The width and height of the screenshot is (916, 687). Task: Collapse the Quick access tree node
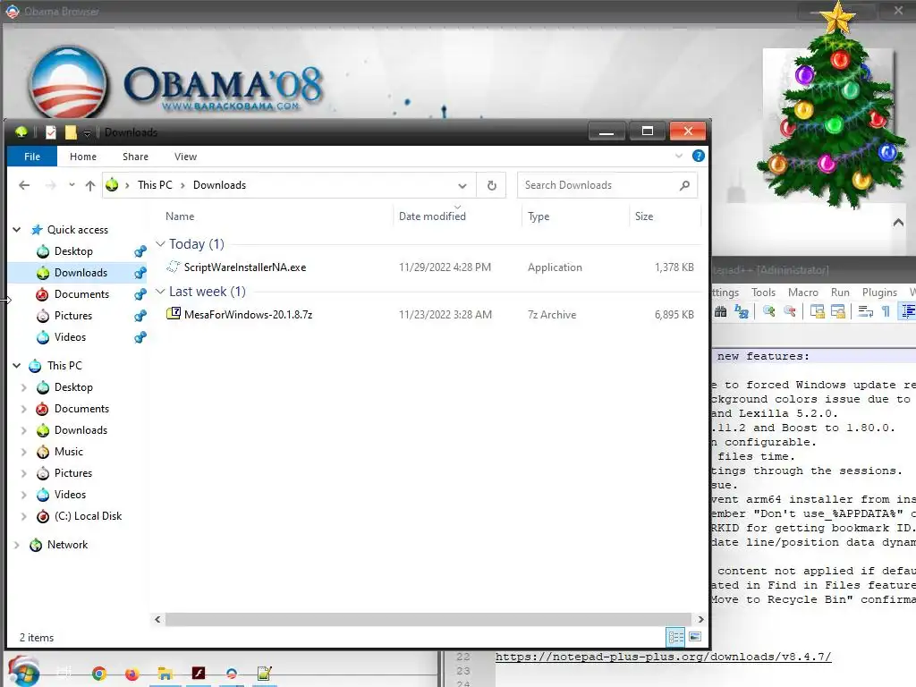(x=17, y=230)
